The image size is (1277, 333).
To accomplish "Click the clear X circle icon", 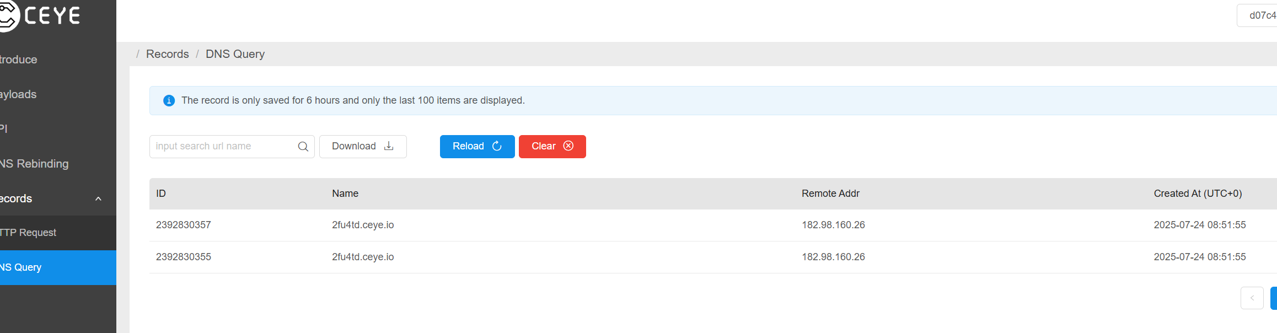I will pos(568,146).
